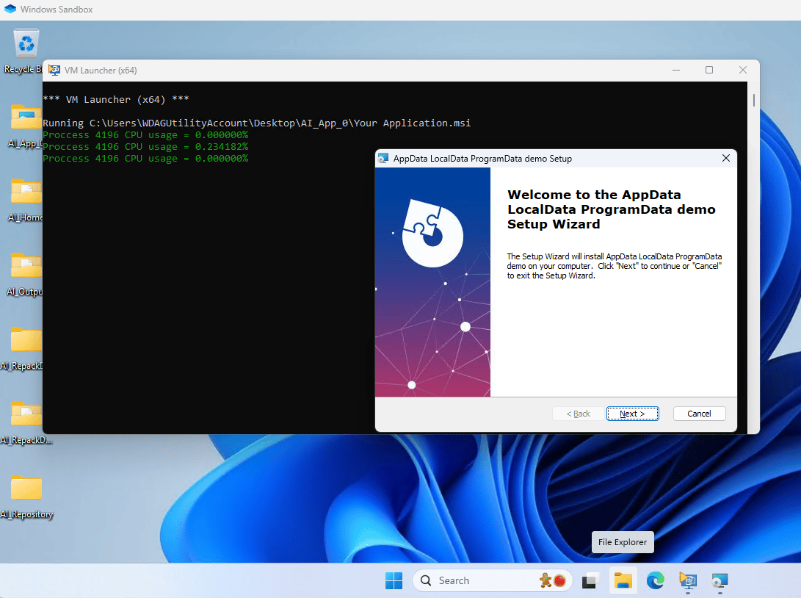801x598 pixels.
Task: Launch Microsoft Edge from the taskbar
Action: [x=656, y=580]
